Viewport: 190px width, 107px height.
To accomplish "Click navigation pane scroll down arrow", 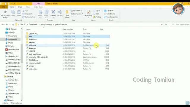I will (22, 100).
